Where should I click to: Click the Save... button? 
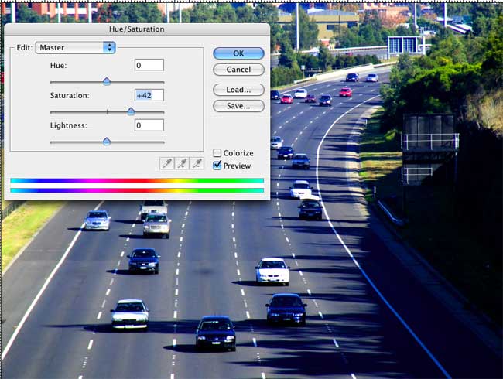238,106
